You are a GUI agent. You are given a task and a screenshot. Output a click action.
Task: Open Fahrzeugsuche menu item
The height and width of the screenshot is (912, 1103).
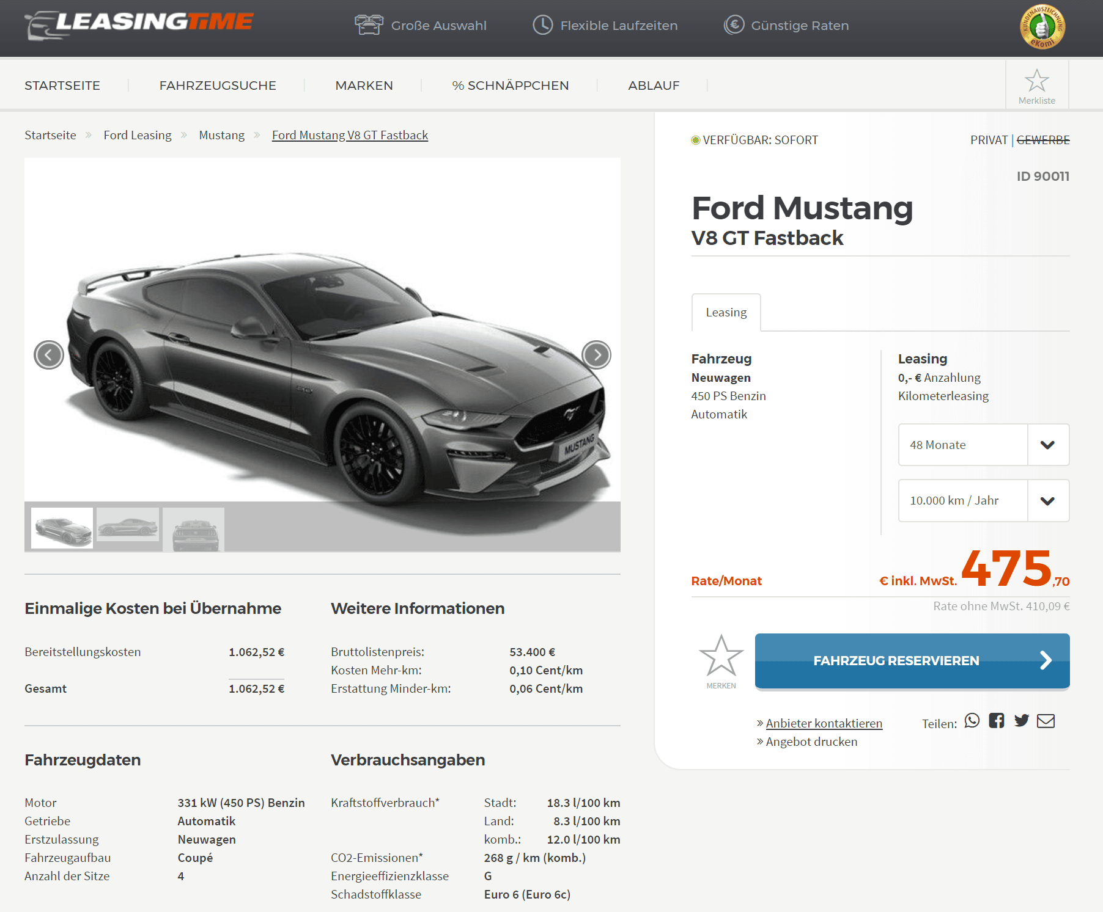coord(218,86)
